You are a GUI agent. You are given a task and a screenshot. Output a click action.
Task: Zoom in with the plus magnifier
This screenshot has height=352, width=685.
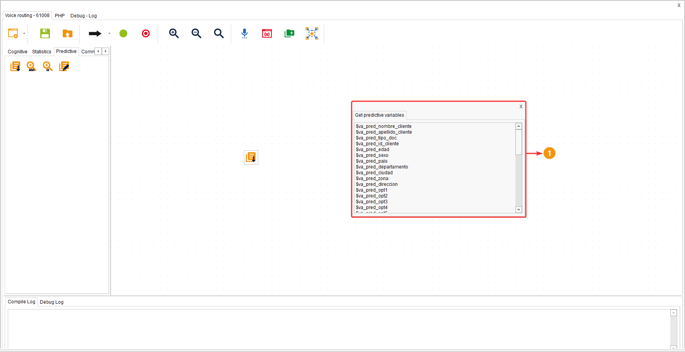pyautogui.click(x=174, y=34)
